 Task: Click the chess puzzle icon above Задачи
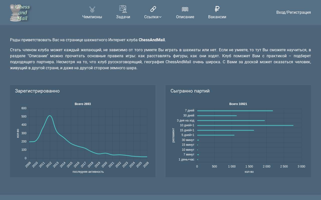(123, 9)
